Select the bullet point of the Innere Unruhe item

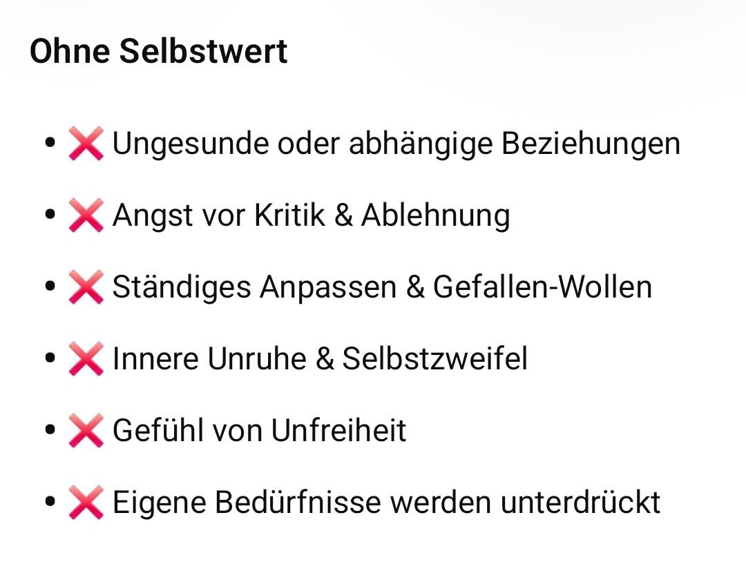(x=49, y=360)
